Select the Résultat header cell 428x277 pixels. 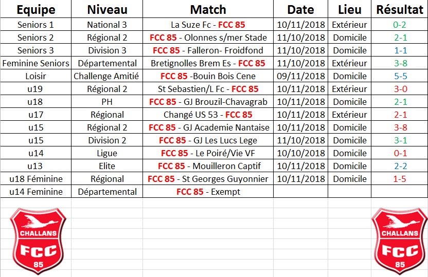[x=399, y=9]
